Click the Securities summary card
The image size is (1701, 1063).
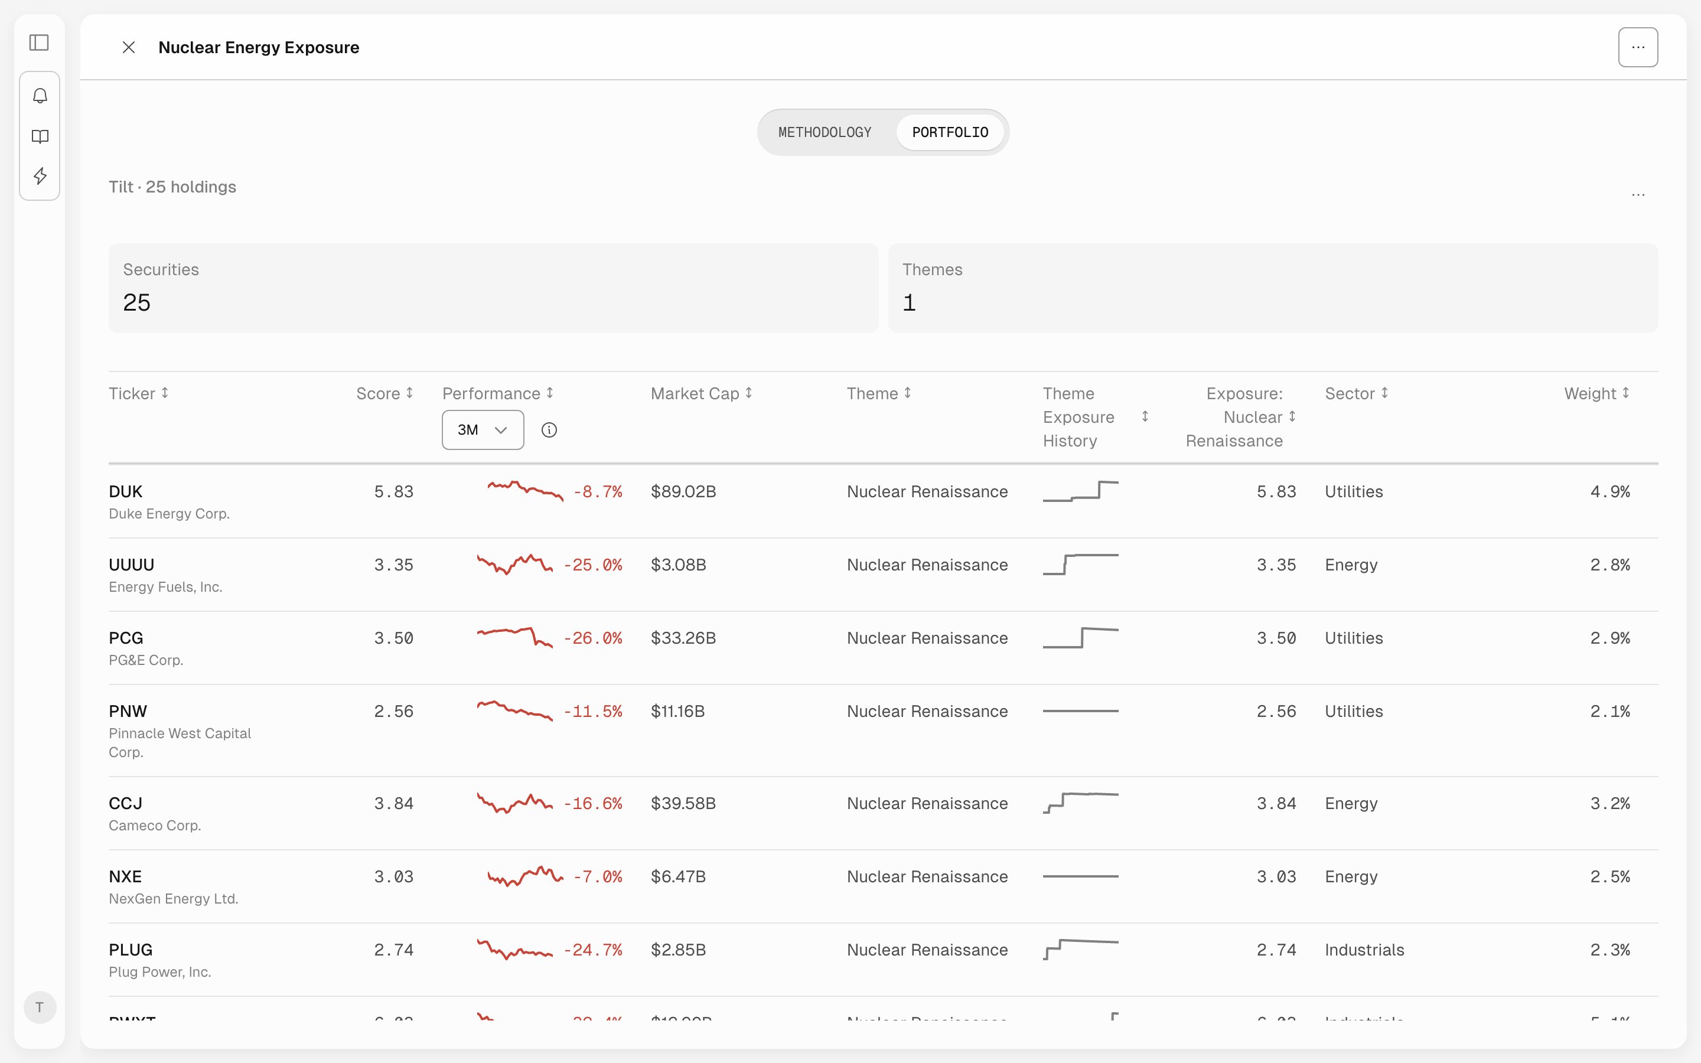coord(493,288)
